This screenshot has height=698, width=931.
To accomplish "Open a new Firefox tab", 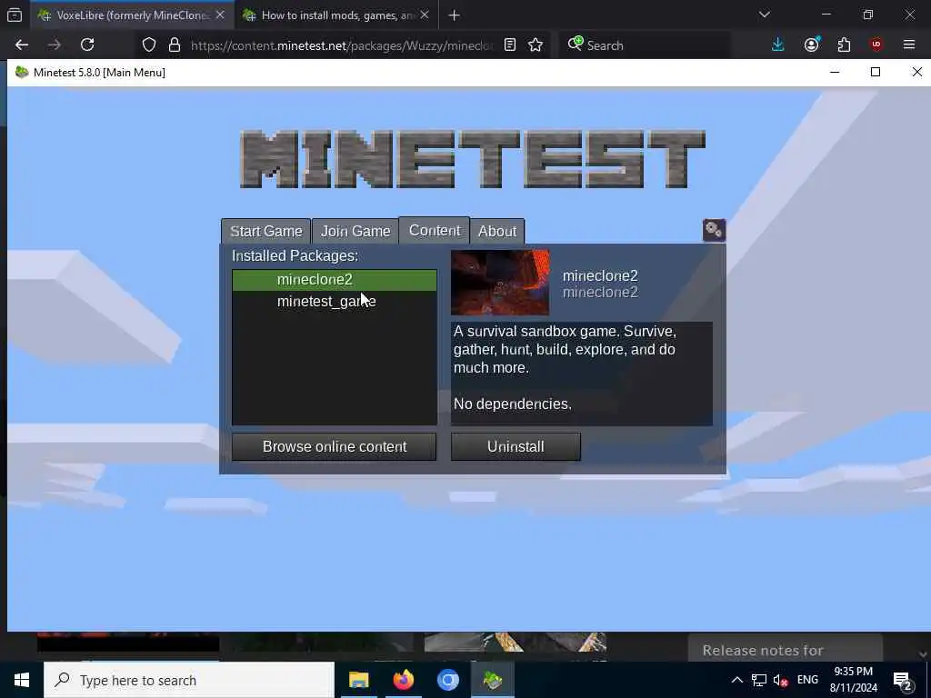I will click(x=455, y=15).
